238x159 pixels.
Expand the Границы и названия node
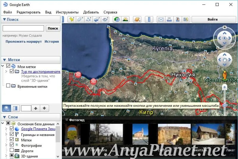point(6,134)
